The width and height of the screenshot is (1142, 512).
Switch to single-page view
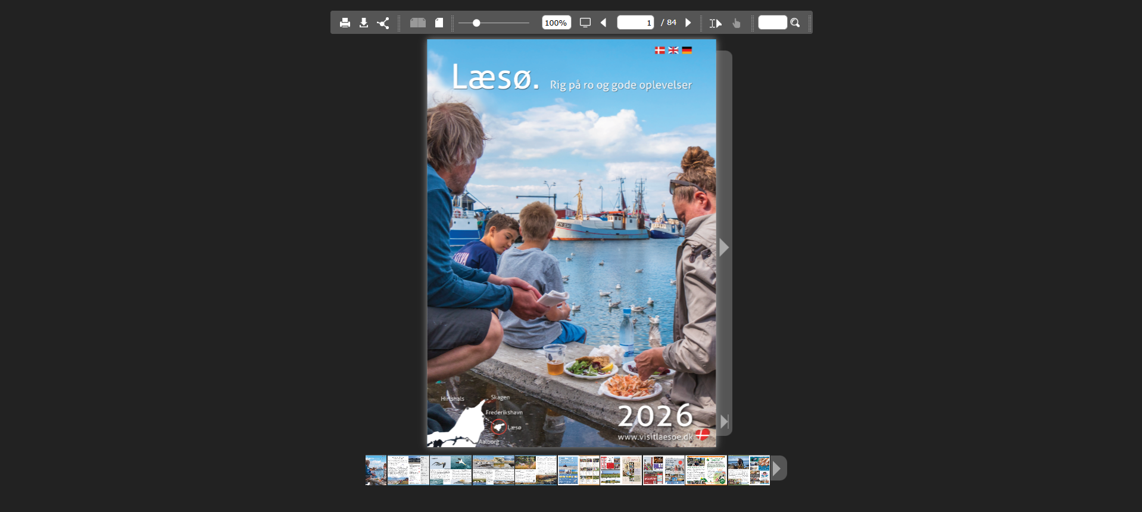point(439,23)
